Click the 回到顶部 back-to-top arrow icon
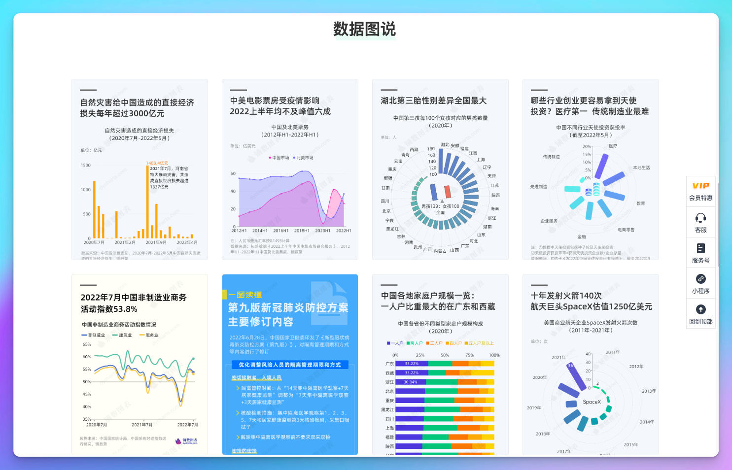732x470 pixels. click(x=701, y=309)
